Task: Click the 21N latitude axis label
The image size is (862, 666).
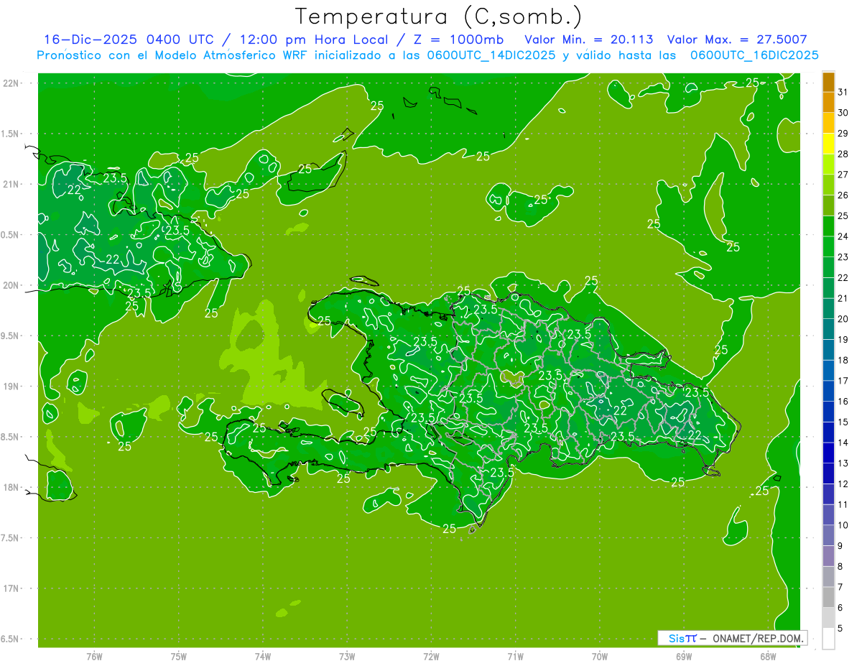Action: [x=11, y=184]
